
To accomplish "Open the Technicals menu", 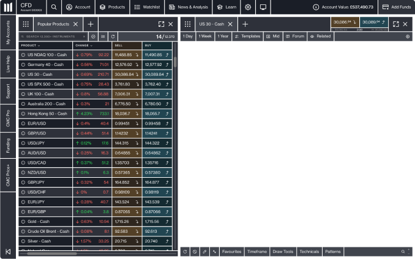I will click(309, 252).
